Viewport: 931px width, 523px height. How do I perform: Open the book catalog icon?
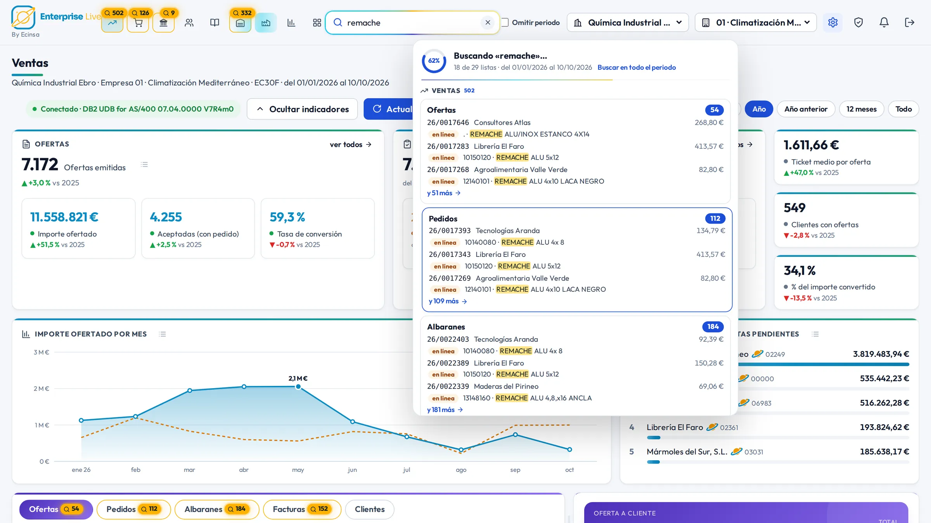click(215, 23)
